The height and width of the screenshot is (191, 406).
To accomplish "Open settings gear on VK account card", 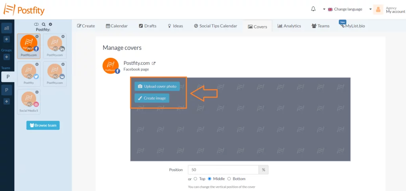I will [x=63, y=64].
